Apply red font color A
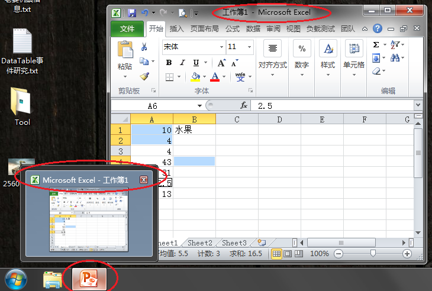432x291 pixels. pyautogui.click(x=215, y=77)
